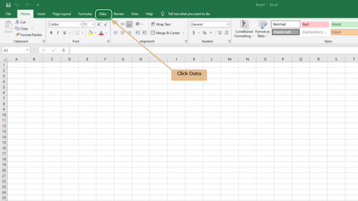This screenshot has width=358, height=201.
Task: Click the Insert Function fx icon
Action: click(x=63, y=50)
